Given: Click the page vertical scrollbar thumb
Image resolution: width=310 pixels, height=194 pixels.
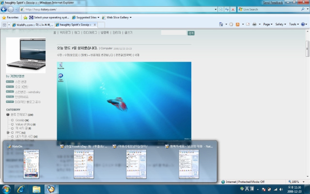Looking at the screenshot, I should [308, 48].
